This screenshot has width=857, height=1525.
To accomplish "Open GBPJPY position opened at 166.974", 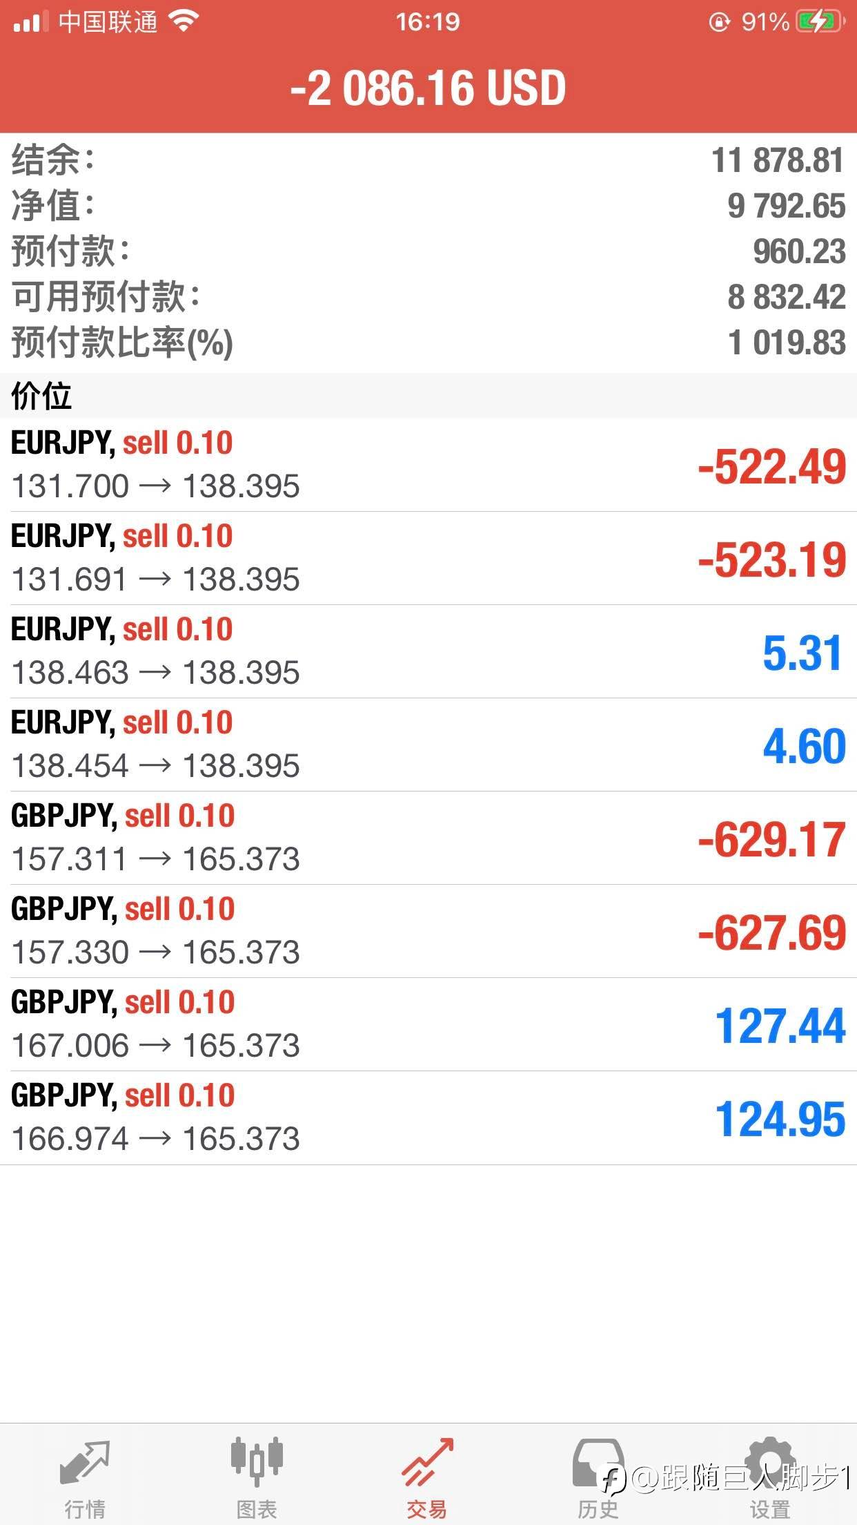I will point(428,1118).
